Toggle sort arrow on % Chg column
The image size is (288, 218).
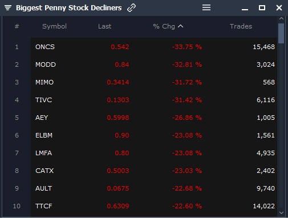(x=180, y=26)
